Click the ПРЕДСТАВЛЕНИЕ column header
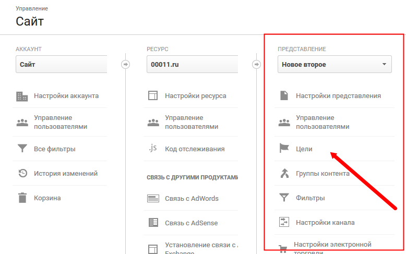Viewport: 406px width, 254px height. click(302, 49)
